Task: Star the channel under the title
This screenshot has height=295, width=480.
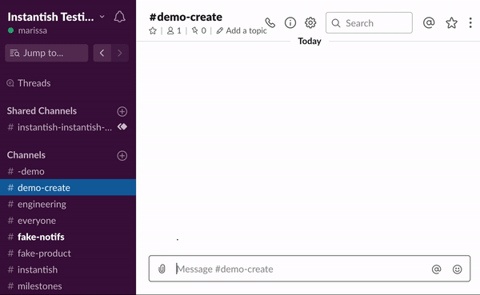Action: pyautogui.click(x=153, y=30)
